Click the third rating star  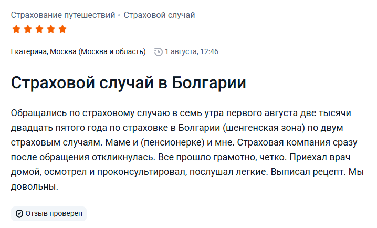39,29
